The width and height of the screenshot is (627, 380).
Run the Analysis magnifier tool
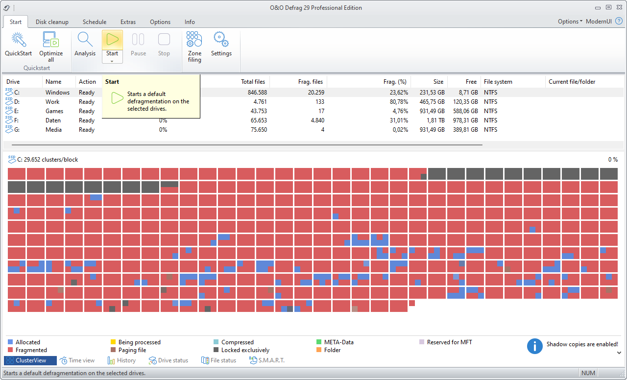point(85,40)
